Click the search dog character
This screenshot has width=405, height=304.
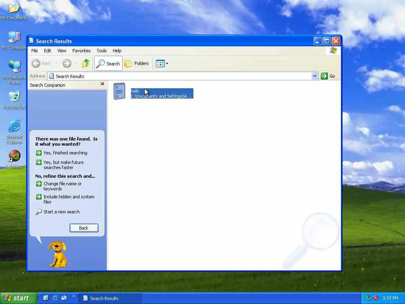click(58, 254)
